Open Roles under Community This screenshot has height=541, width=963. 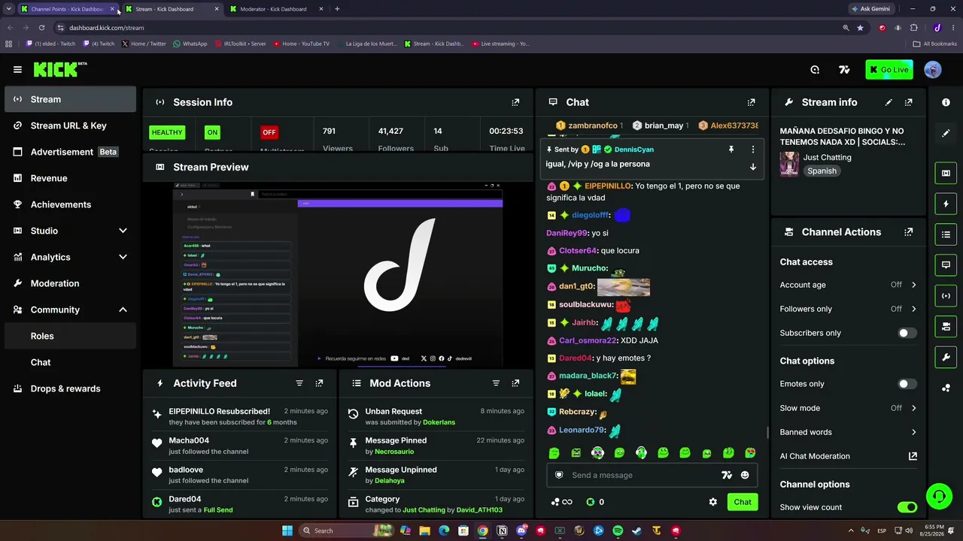(70, 336)
